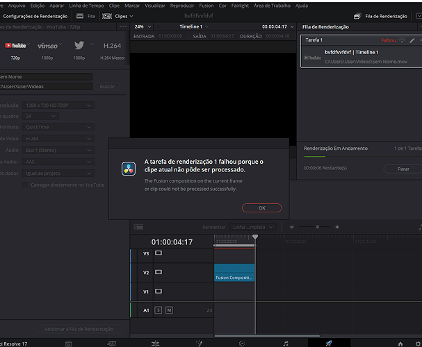Solo the A1 audio track
The width and height of the screenshot is (422, 347).
(x=159, y=310)
